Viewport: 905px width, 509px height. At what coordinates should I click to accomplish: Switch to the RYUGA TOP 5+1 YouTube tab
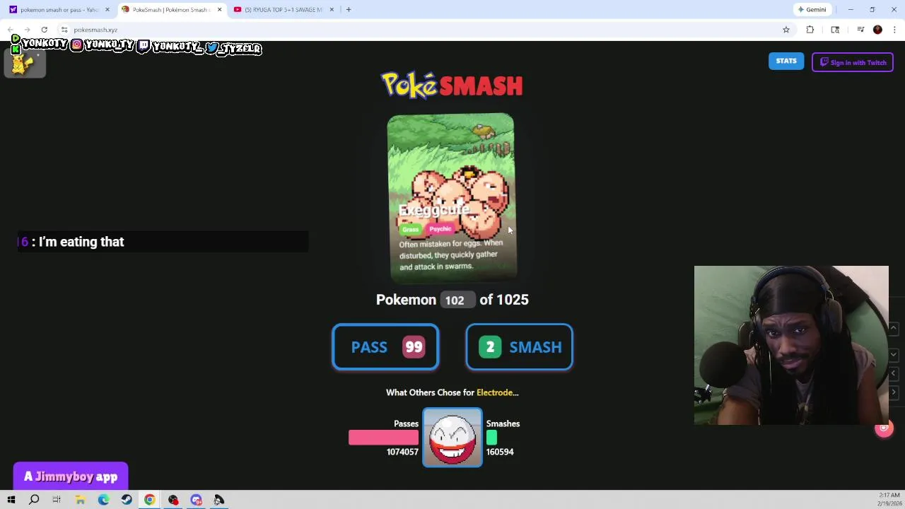click(283, 9)
